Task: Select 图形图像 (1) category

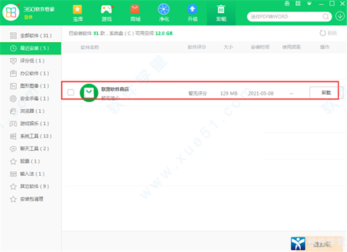Action: pyautogui.click(x=31, y=86)
